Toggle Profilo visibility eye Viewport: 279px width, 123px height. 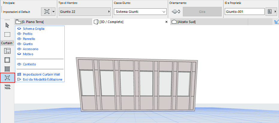(19, 34)
